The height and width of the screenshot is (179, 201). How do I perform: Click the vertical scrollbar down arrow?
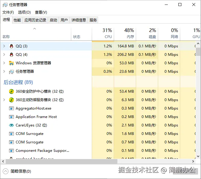(198, 156)
